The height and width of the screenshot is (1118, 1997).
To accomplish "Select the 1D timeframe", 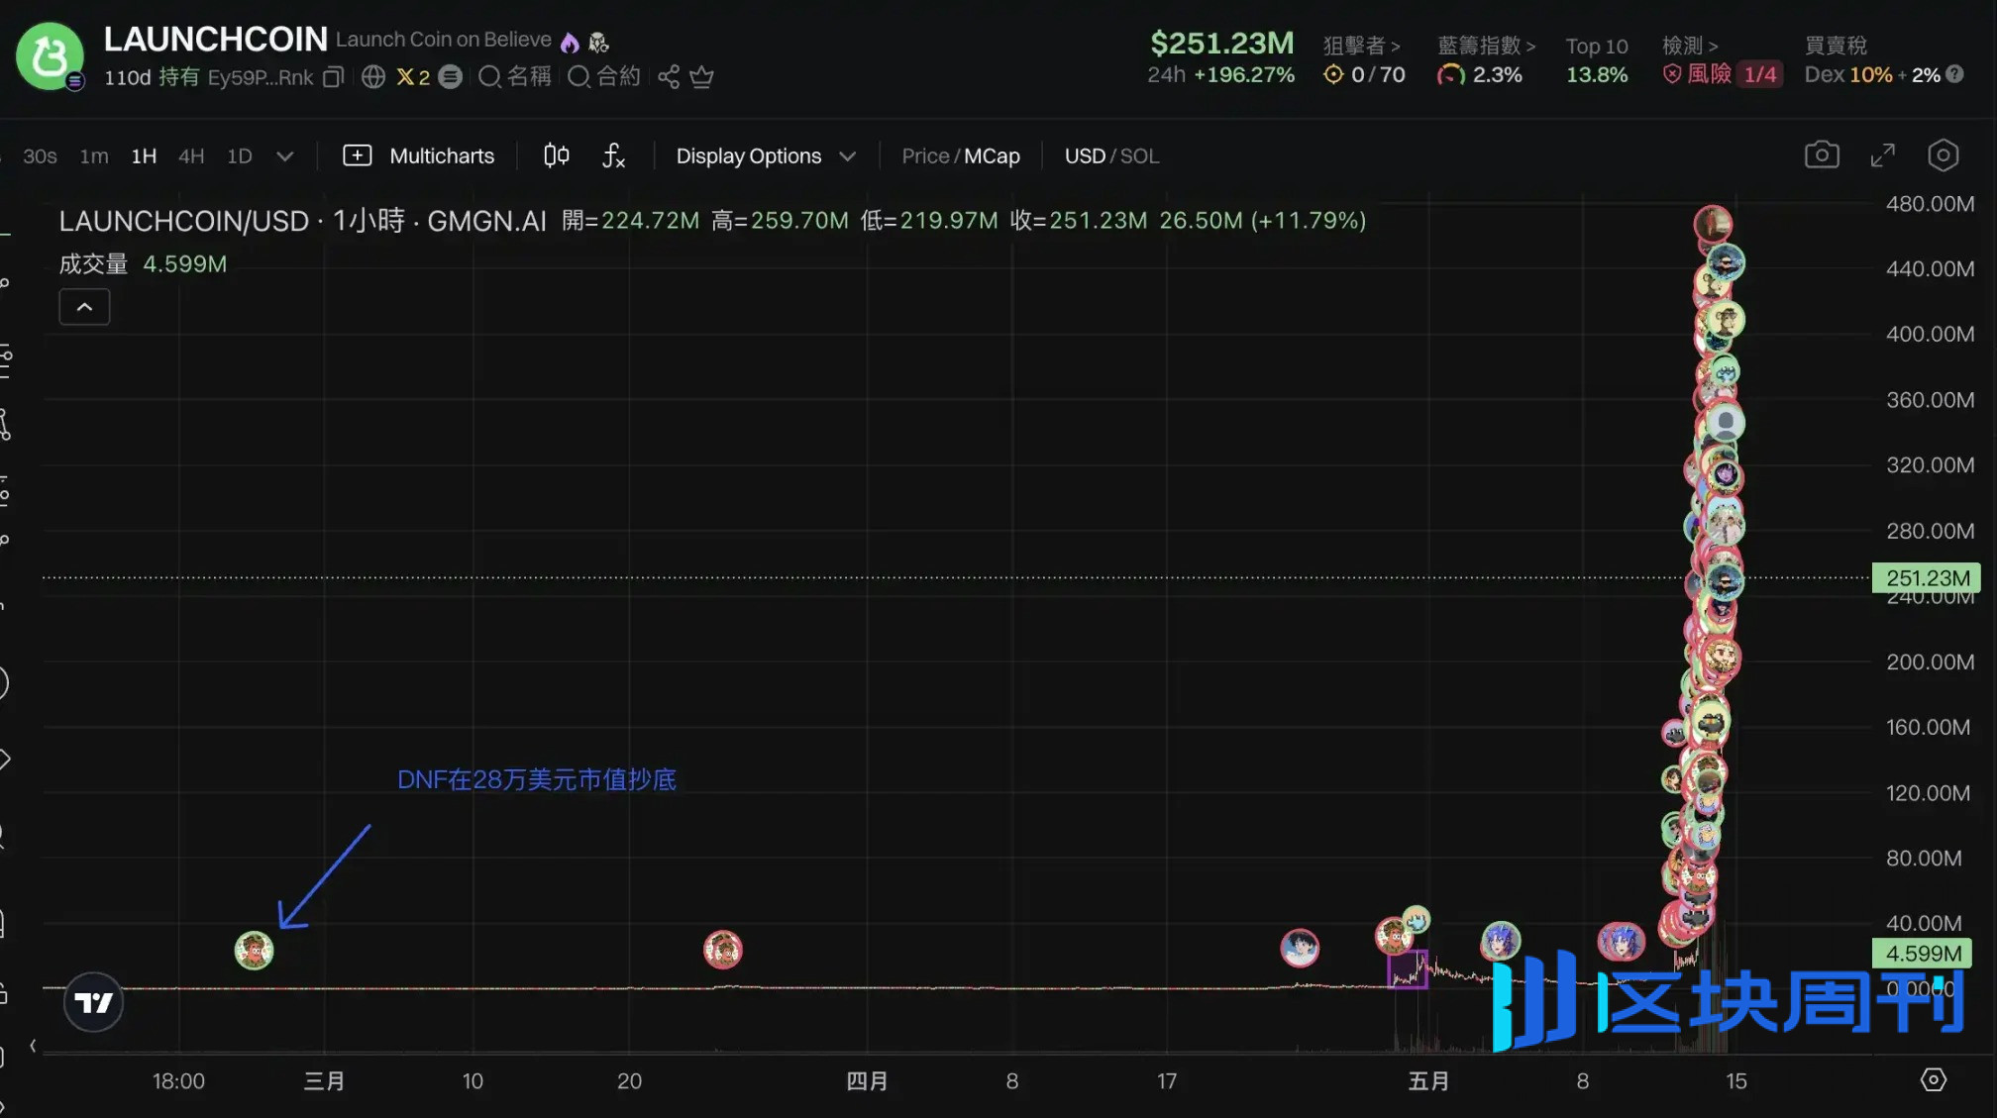I will [x=240, y=156].
